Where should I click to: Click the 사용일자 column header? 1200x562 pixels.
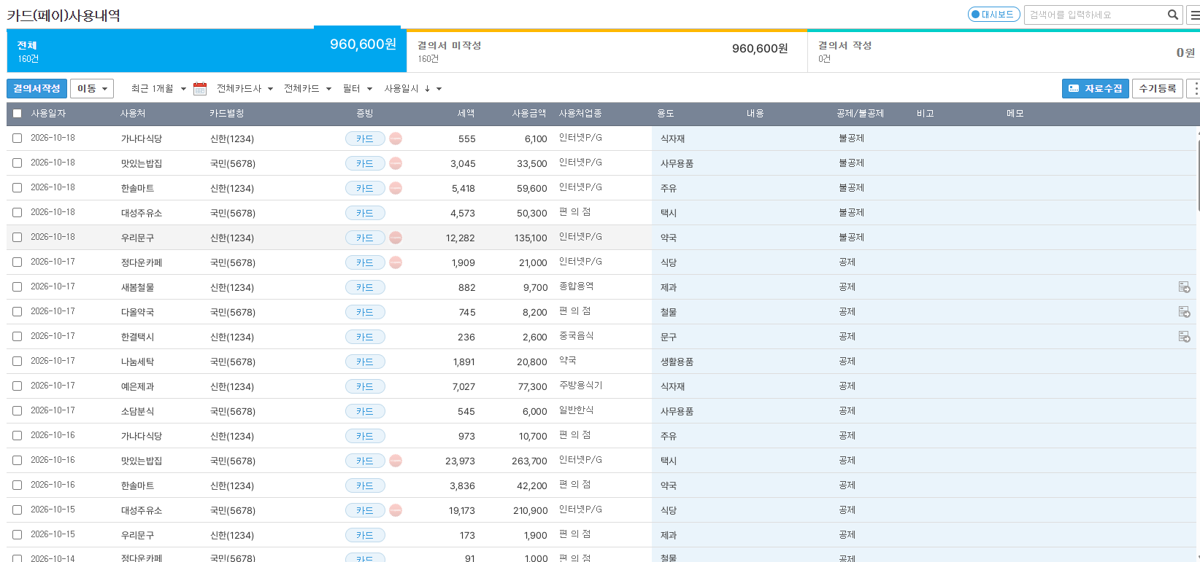(48, 114)
